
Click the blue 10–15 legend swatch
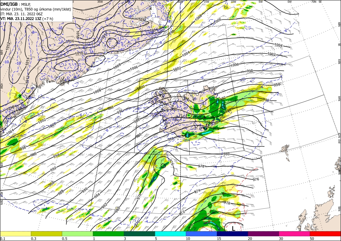point(202,234)
